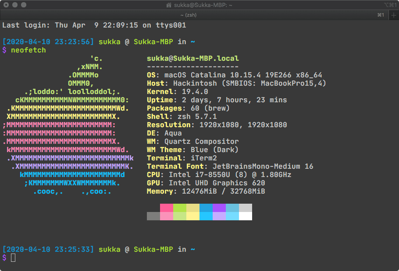
Task: Click the 'Last login: Thu Apr 9' line
Action: pyautogui.click(x=94, y=25)
